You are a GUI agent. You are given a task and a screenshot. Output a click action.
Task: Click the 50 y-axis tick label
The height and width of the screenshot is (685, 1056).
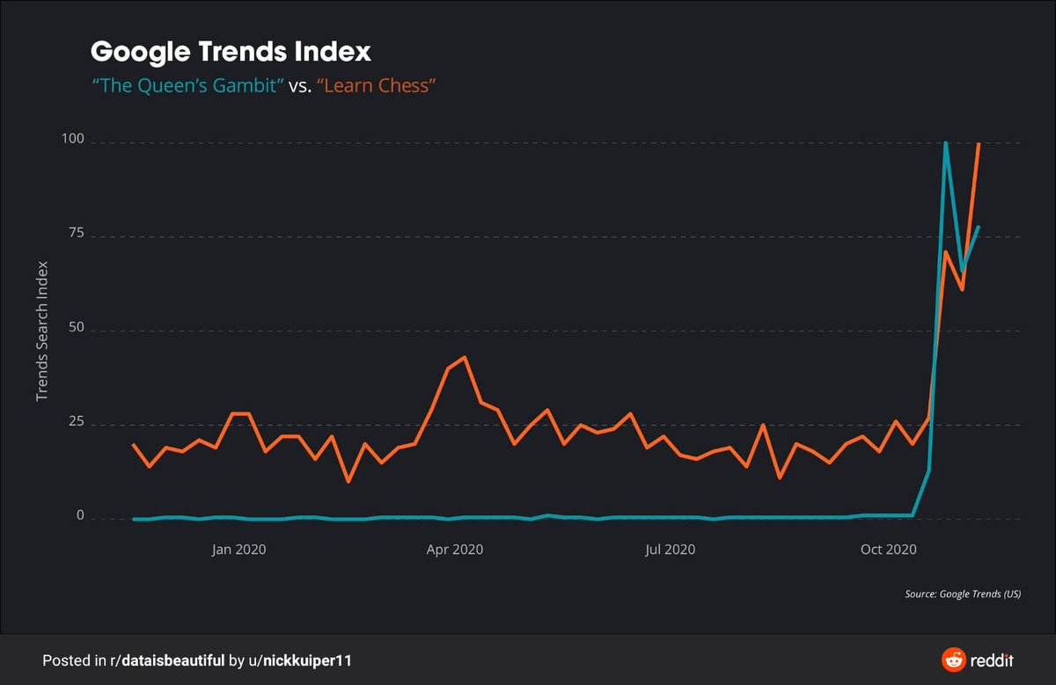pos(75,328)
